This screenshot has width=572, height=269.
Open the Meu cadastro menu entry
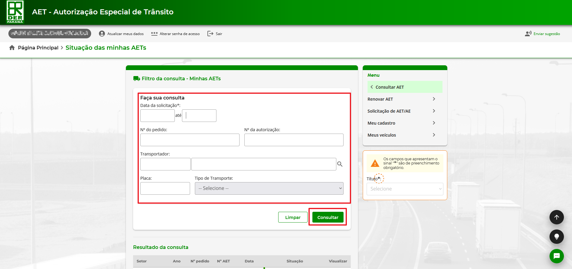coord(401,123)
